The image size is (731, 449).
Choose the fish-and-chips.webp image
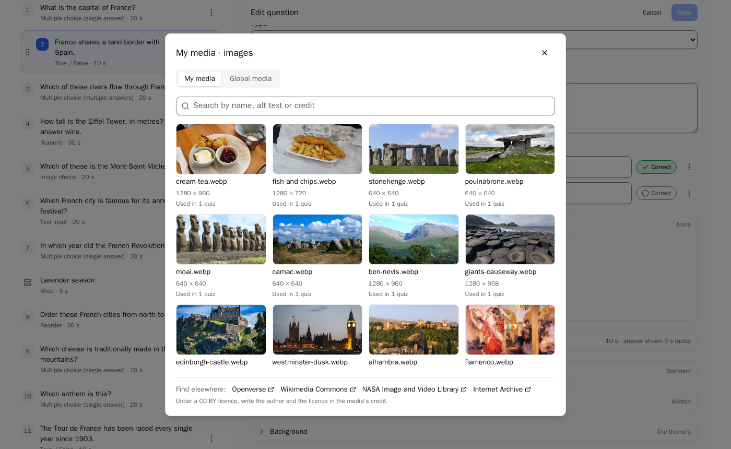(x=317, y=149)
